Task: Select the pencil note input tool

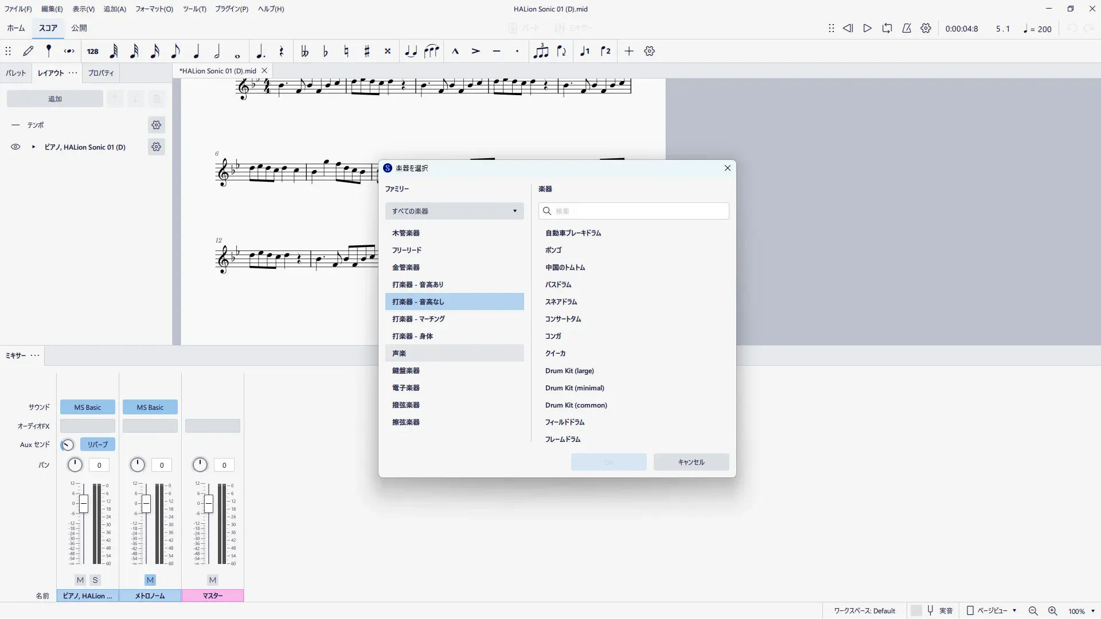Action: (x=28, y=52)
